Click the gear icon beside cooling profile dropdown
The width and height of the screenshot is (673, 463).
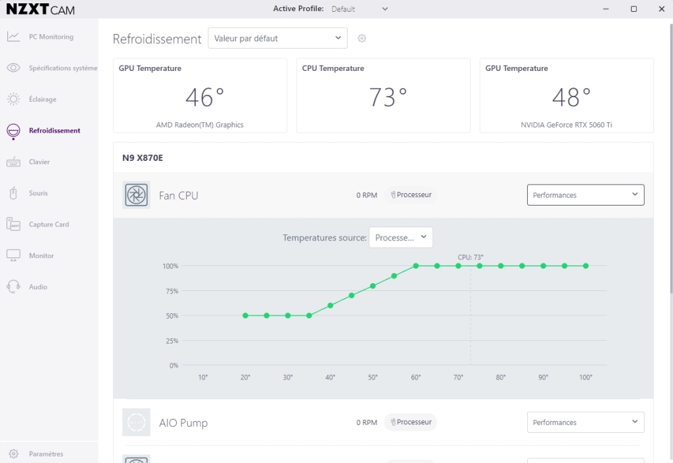coord(362,39)
